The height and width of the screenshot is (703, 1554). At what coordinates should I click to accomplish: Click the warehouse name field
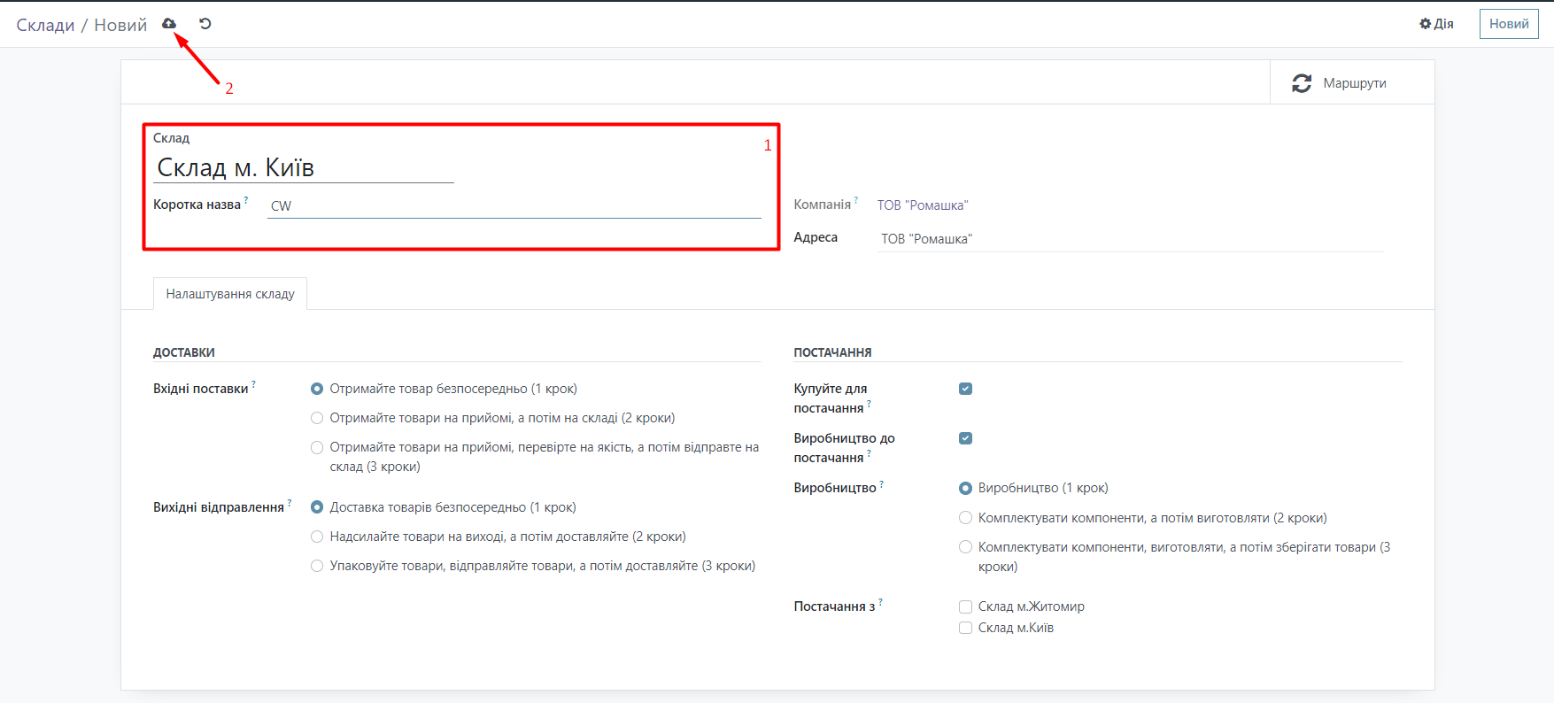304,168
